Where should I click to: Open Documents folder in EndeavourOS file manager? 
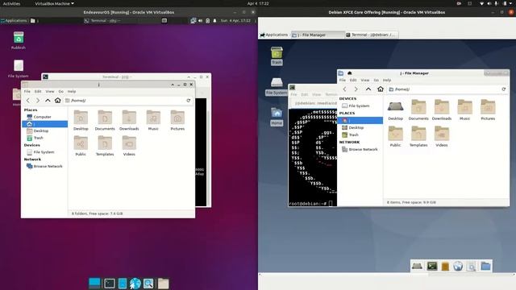pos(105,120)
